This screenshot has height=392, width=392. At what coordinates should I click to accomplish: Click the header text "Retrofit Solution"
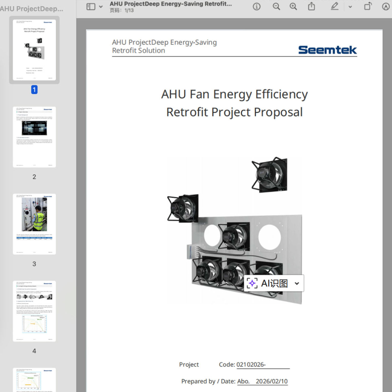[x=139, y=50]
